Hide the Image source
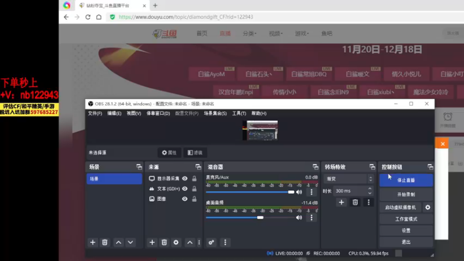 184,199
